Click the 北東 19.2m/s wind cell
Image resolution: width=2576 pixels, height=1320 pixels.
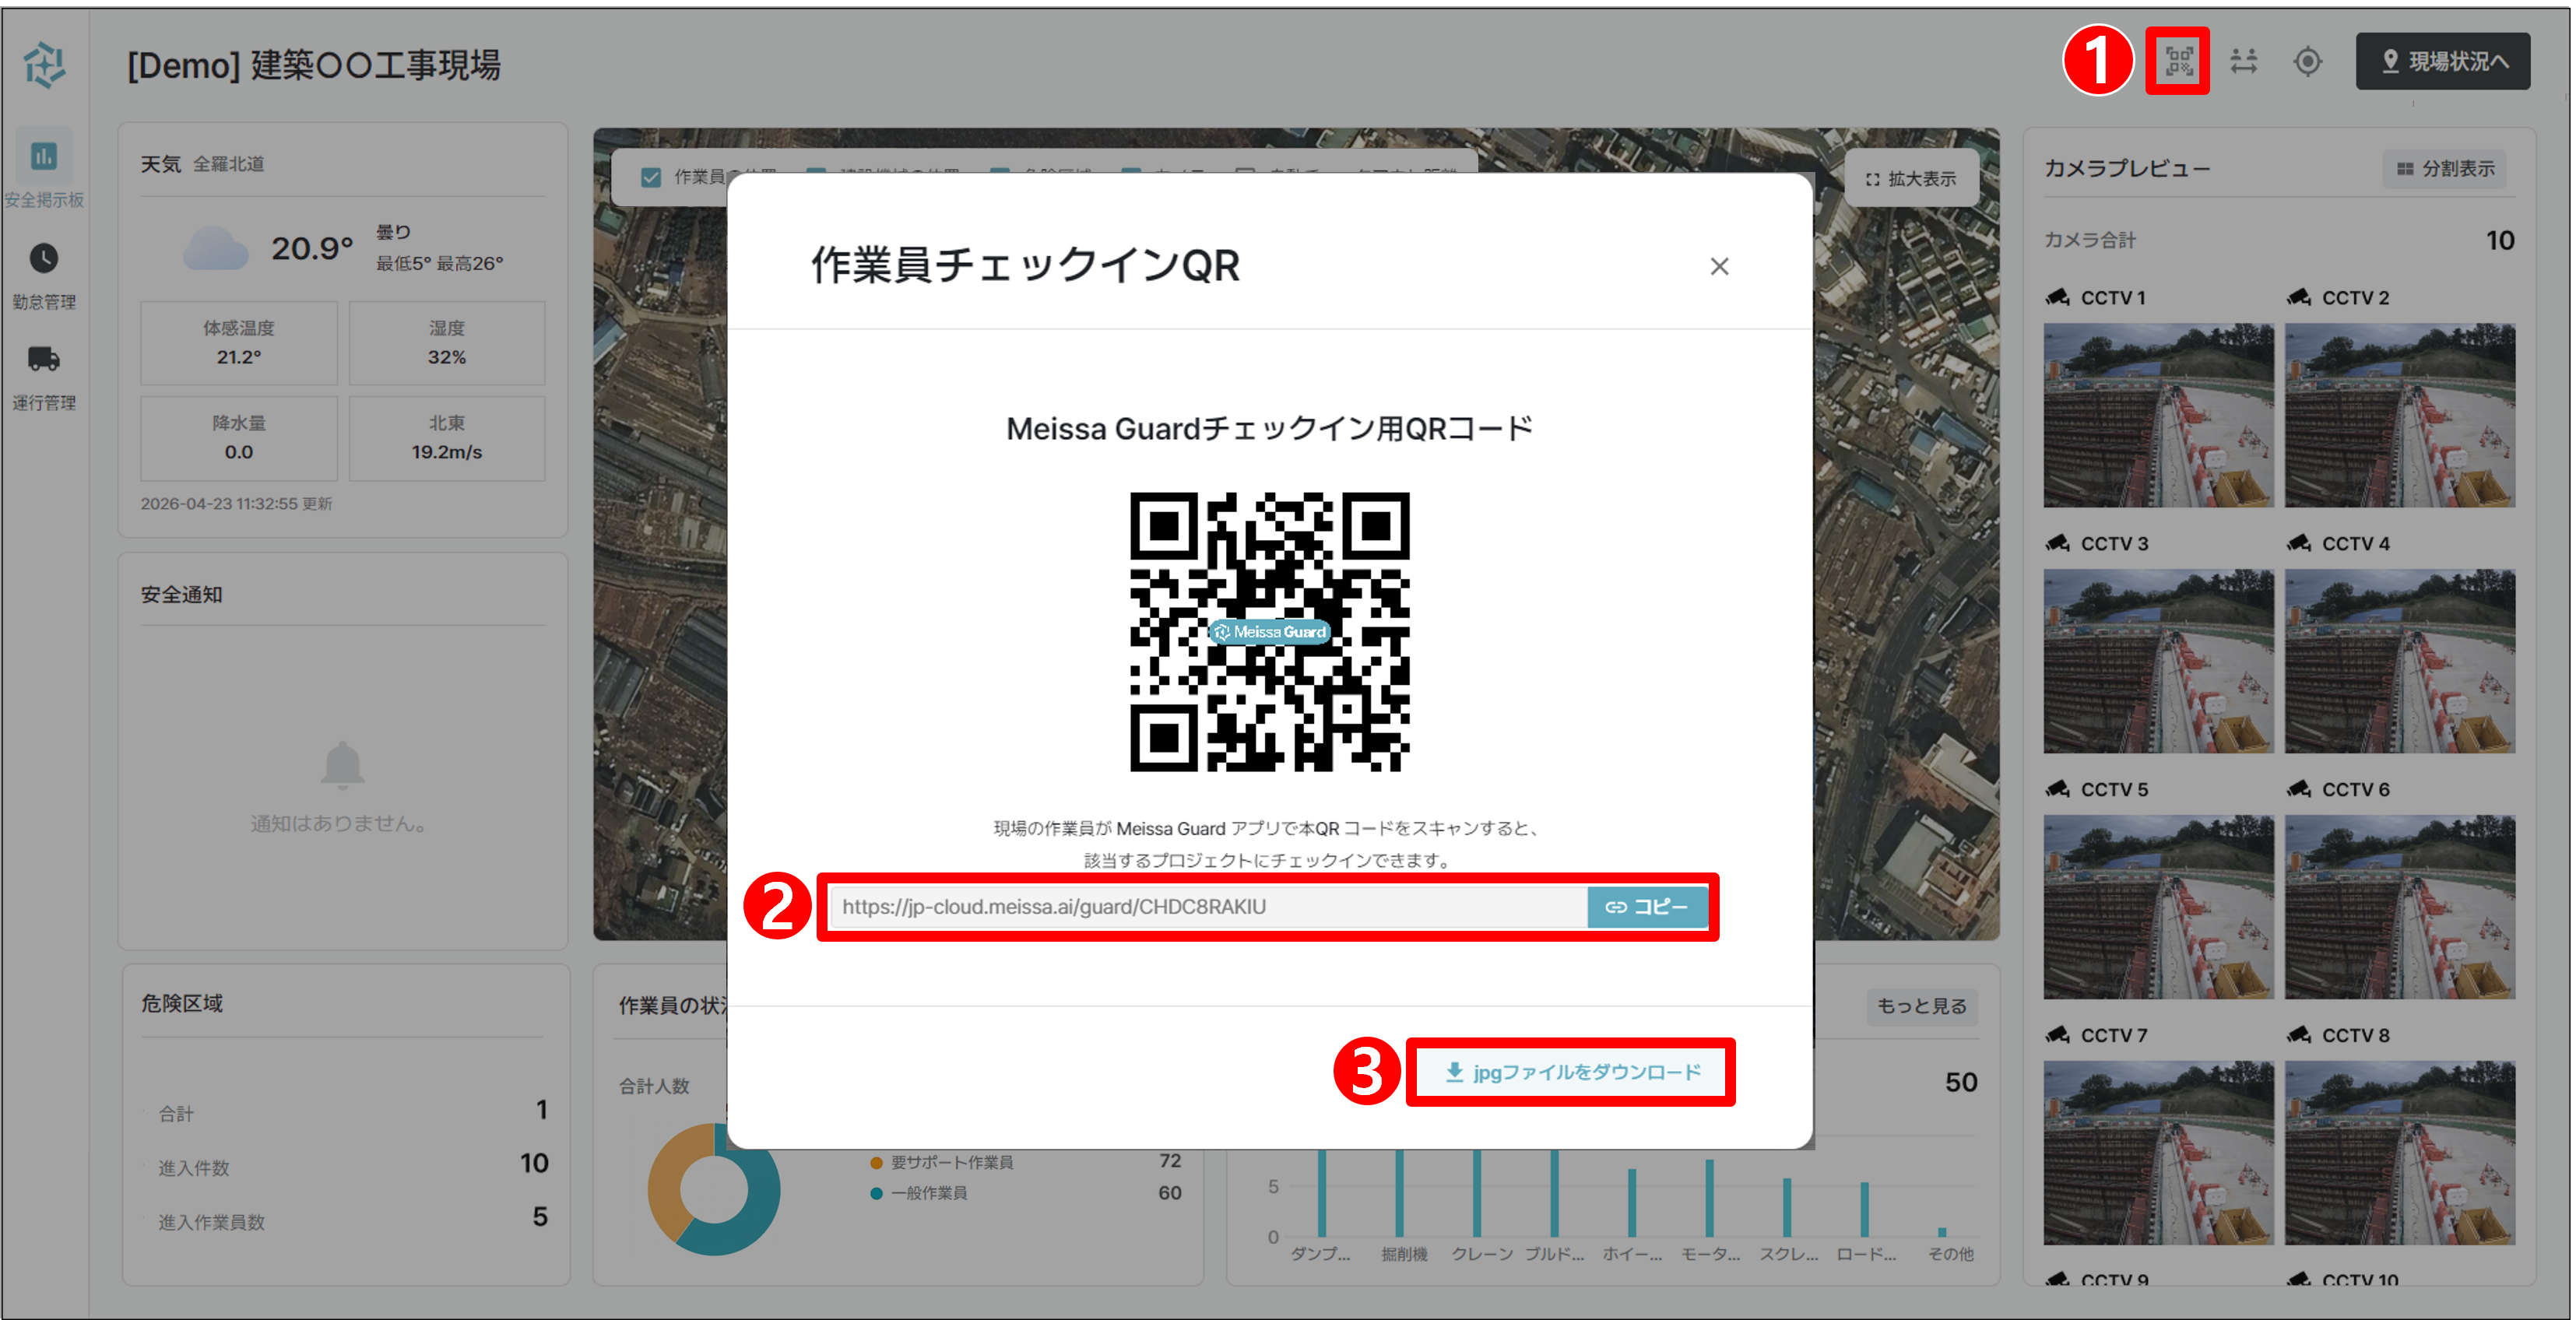click(x=447, y=438)
